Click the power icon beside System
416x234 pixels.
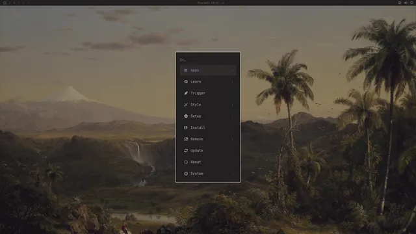186,174
